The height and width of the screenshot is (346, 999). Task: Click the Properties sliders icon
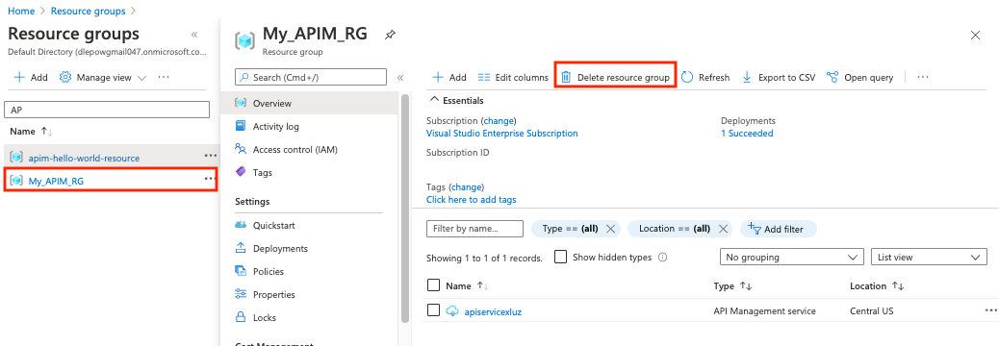click(241, 294)
